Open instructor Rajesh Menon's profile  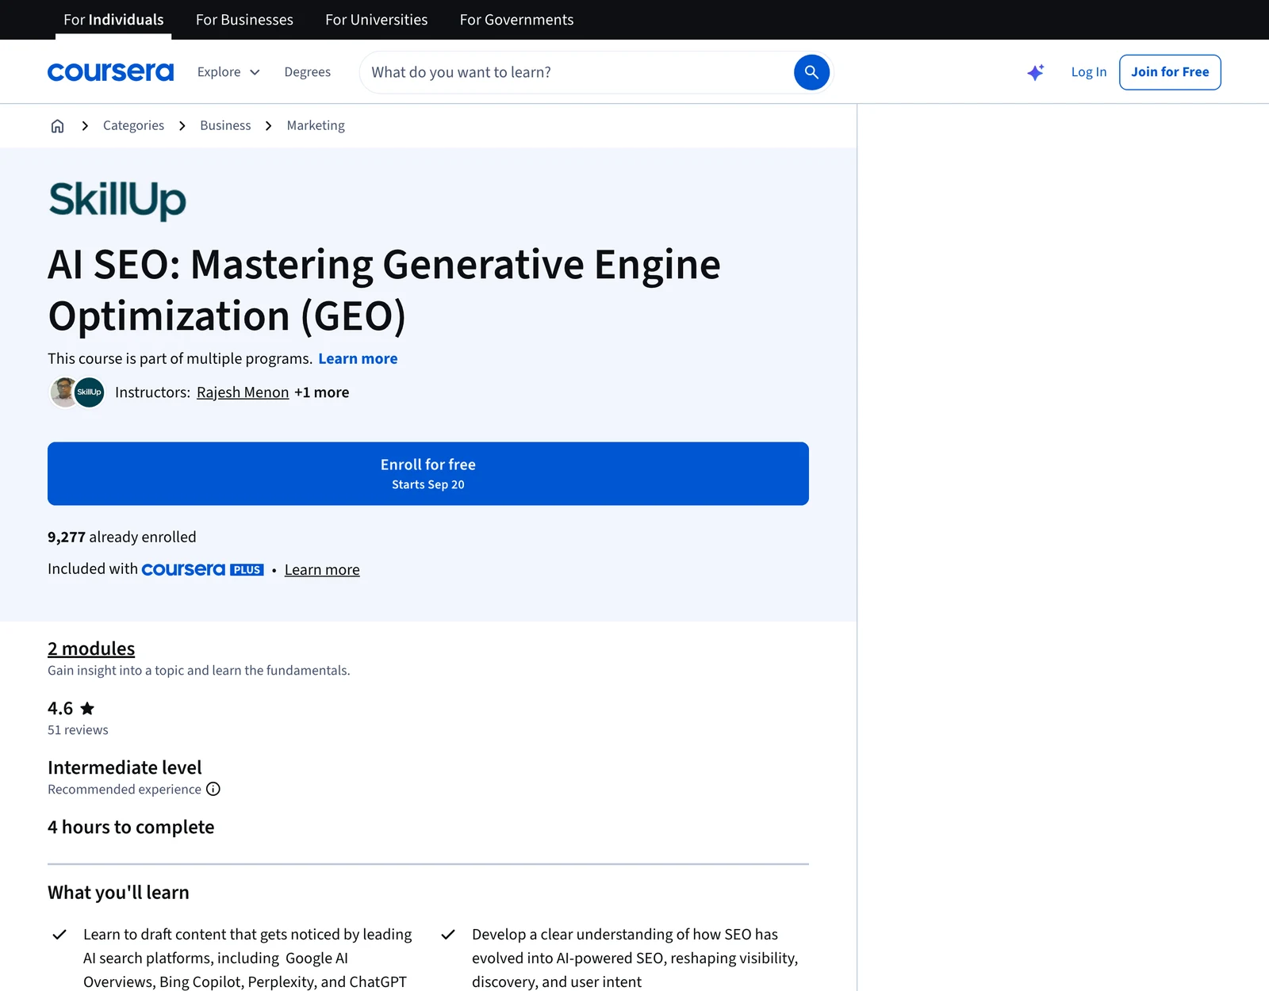[x=243, y=392]
